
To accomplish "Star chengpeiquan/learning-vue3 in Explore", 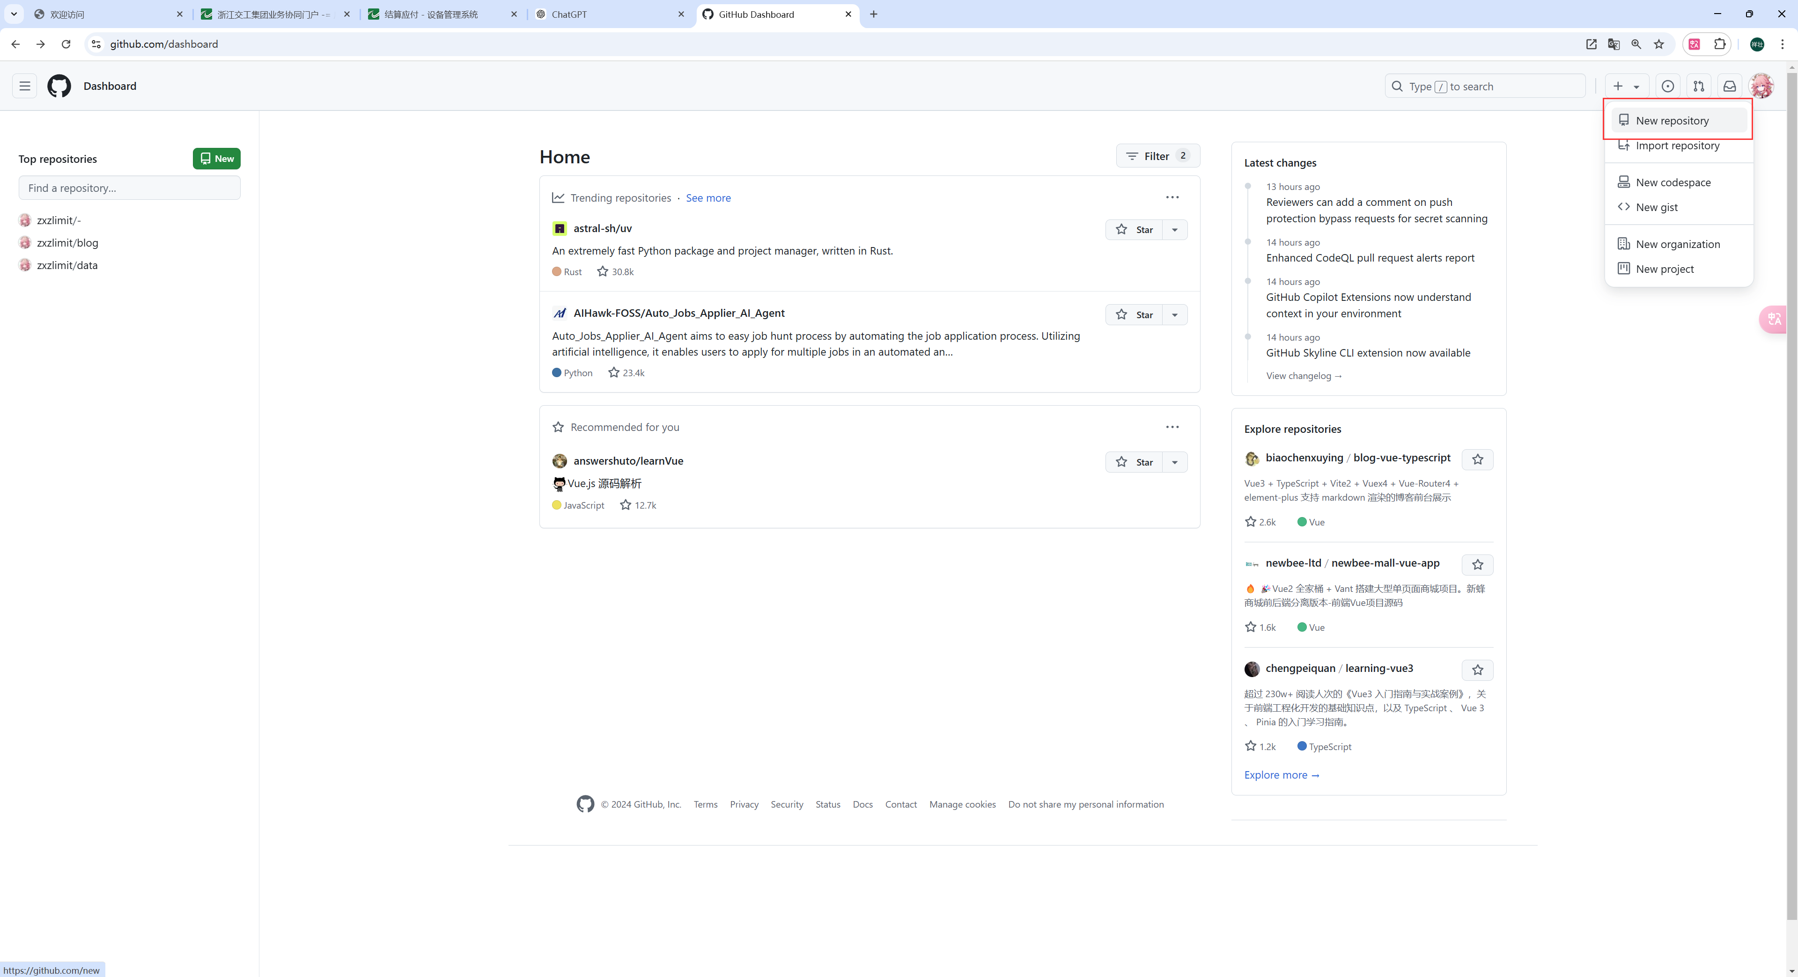I will point(1478,670).
